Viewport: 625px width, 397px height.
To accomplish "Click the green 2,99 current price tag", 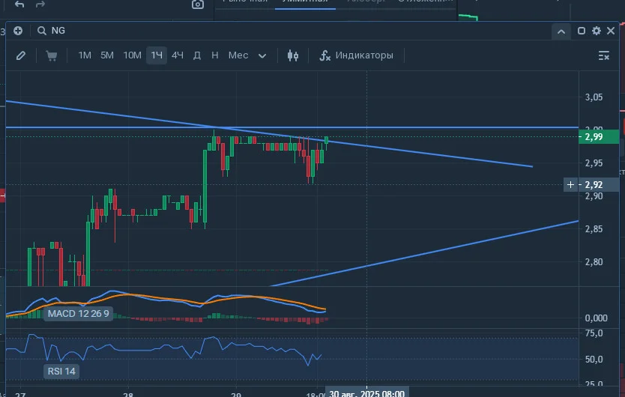I will click(x=599, y=137).
